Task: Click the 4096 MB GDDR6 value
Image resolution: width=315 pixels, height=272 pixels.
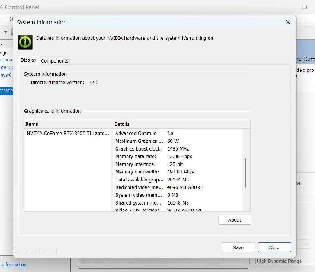Action: tap(185, 187)
